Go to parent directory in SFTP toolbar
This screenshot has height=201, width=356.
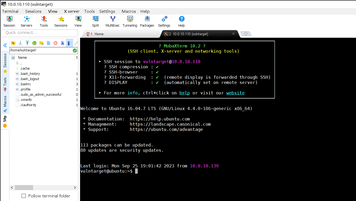tap(13, 43)
